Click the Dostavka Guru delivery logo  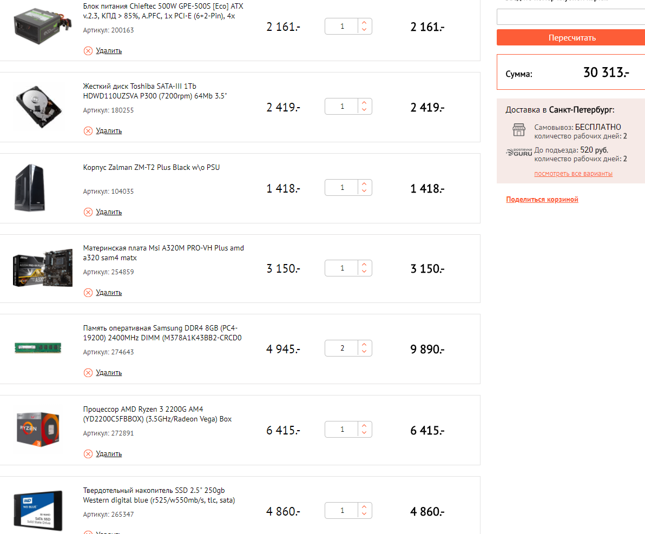click(519, 152)
